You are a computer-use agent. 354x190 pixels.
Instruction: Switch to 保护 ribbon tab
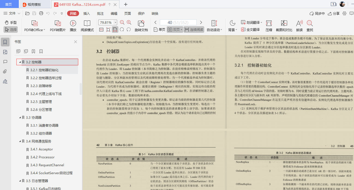(141, 13)
